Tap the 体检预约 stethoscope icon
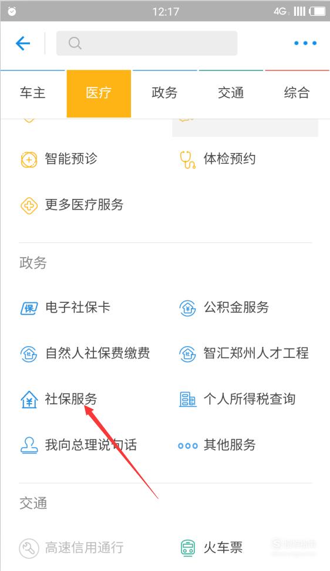Viewport: 330px width, 571px height. pyautogui.click(x=187, y=160)
